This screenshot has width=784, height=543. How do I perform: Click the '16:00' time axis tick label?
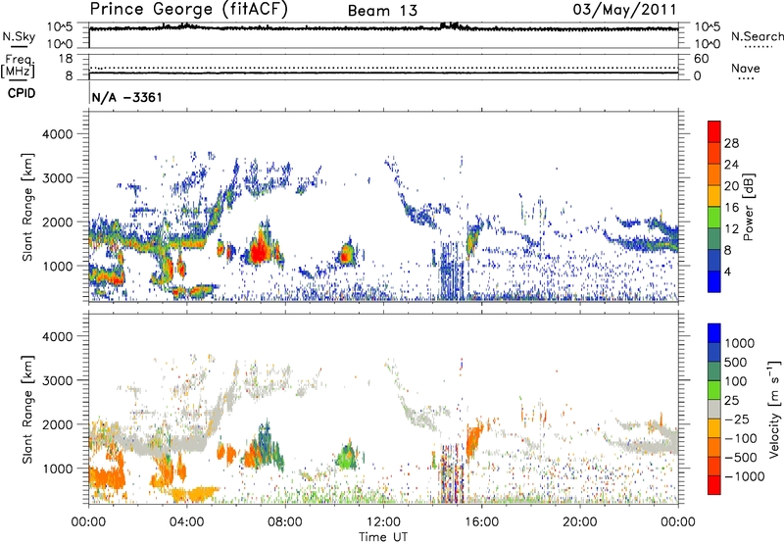click(481, 522)
